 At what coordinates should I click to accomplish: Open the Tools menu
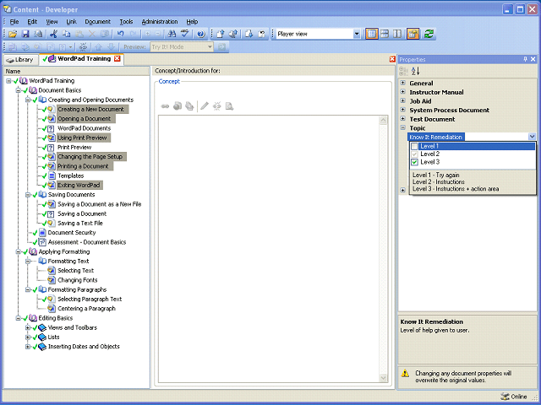[126, 22]
